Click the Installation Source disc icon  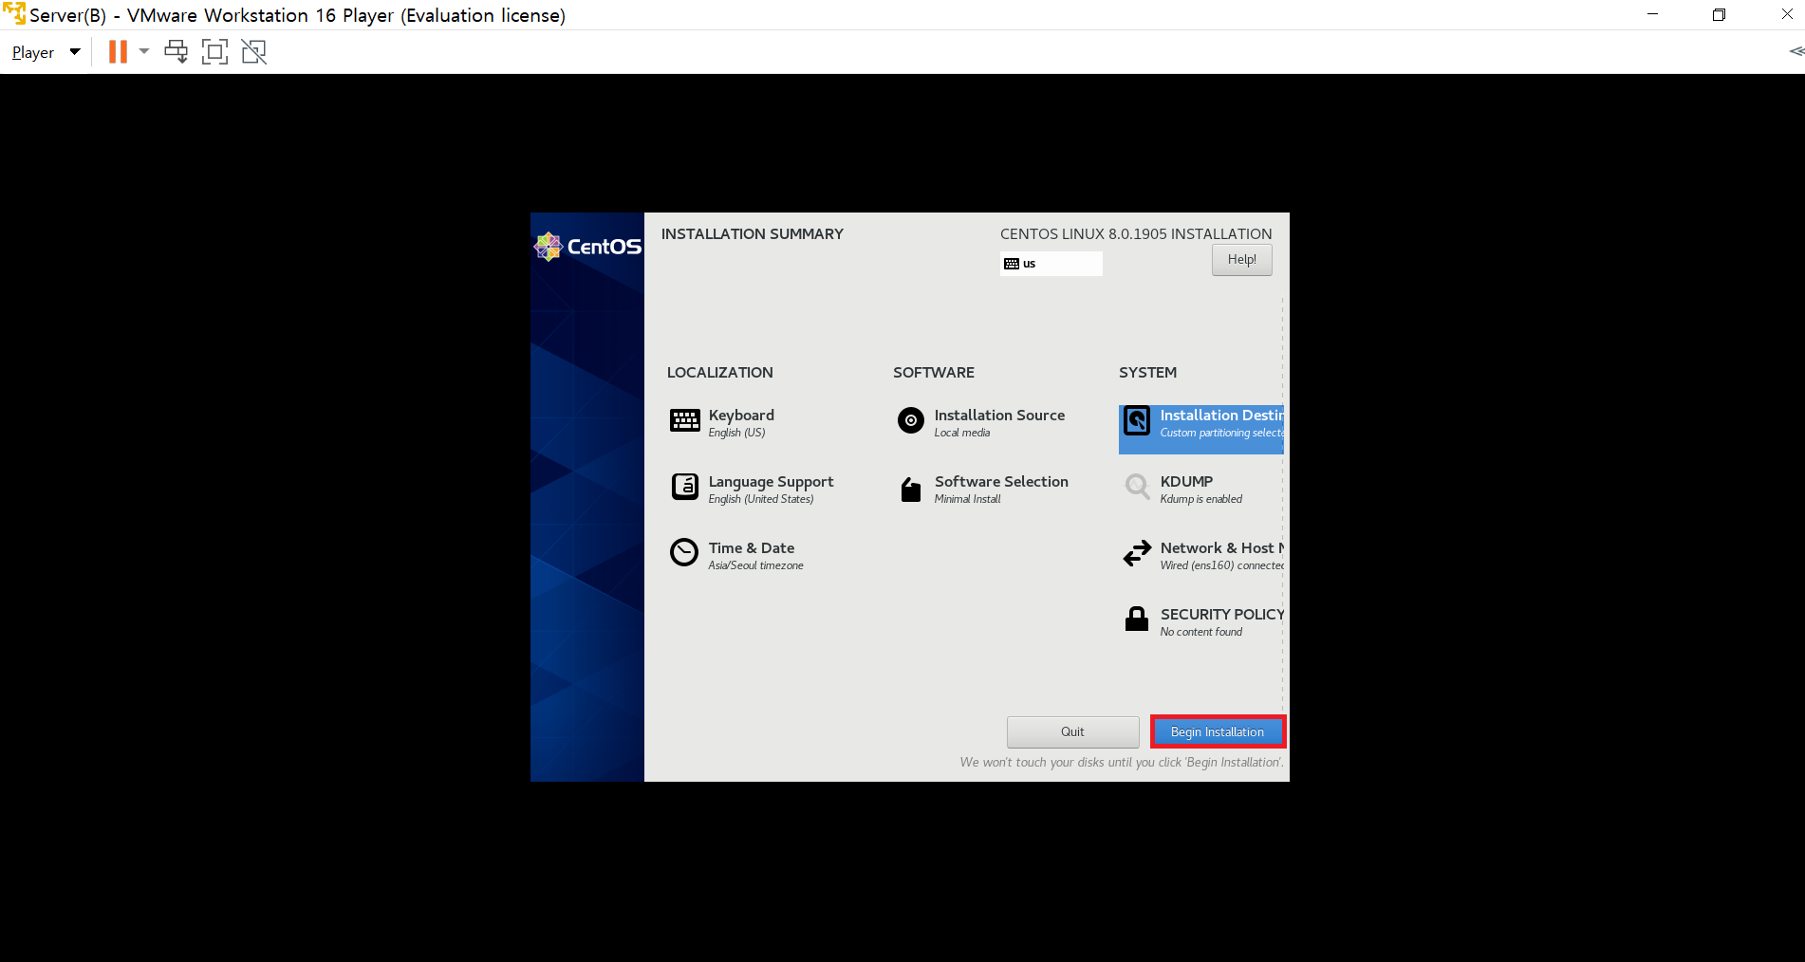[x=910, y=420]
